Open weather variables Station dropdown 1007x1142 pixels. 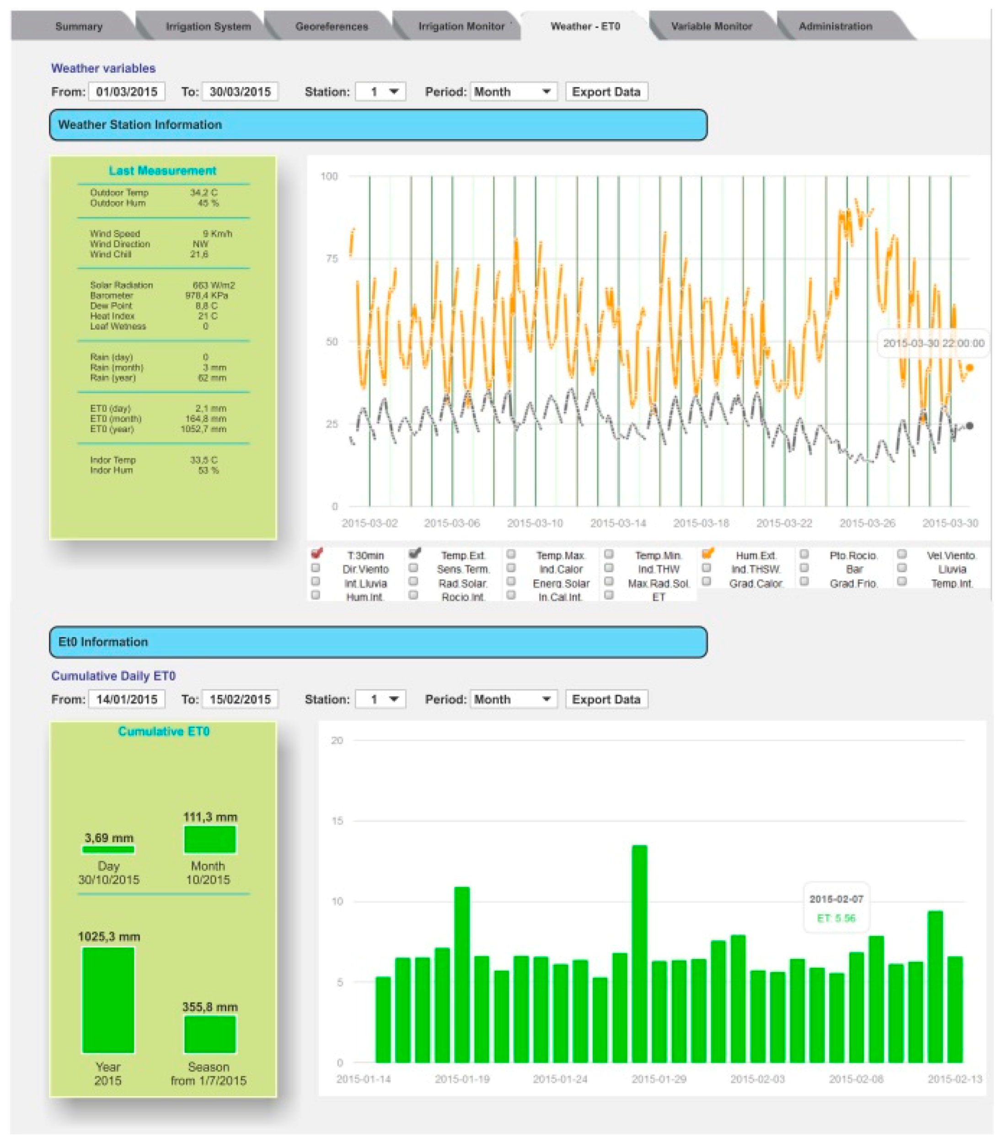380,92
